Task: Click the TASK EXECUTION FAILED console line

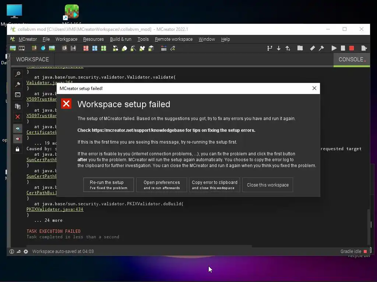Action: click(x=53, y=231)
